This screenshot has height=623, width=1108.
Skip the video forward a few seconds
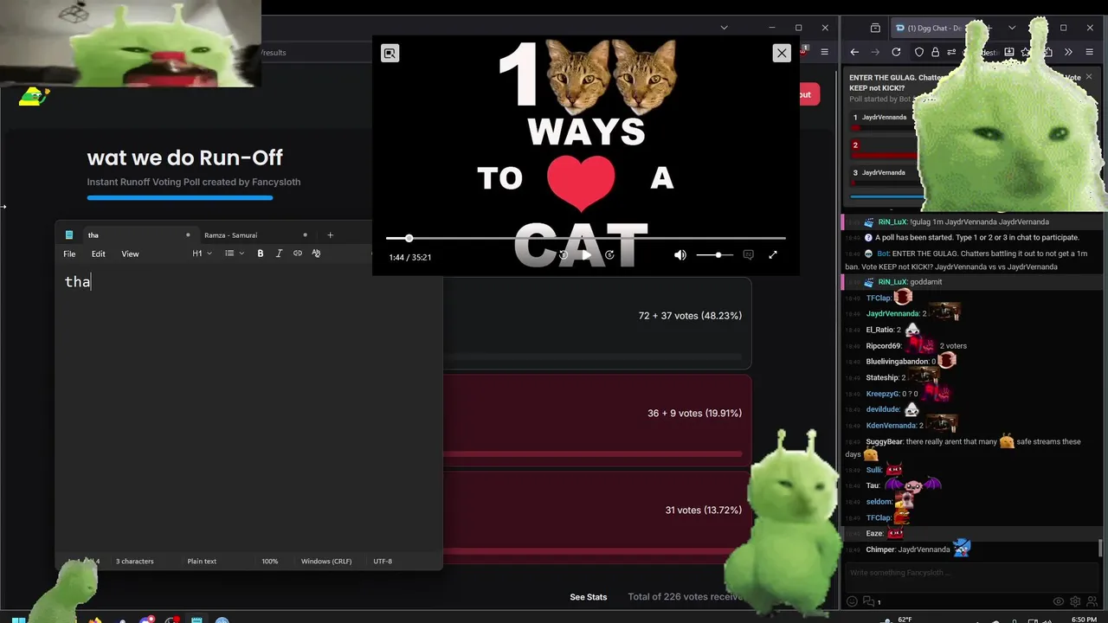point(609,255)
